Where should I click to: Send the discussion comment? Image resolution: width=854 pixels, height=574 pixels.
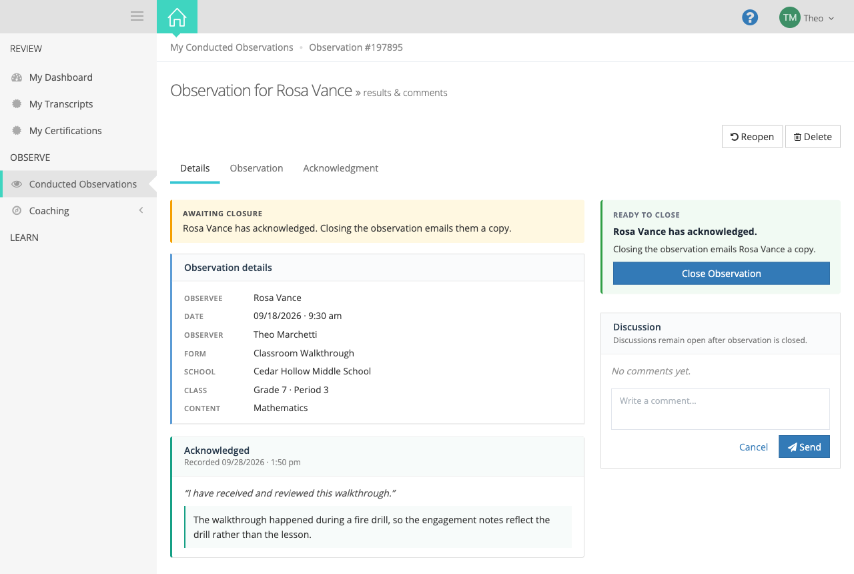pyautogui.click(x=804, y=447)
